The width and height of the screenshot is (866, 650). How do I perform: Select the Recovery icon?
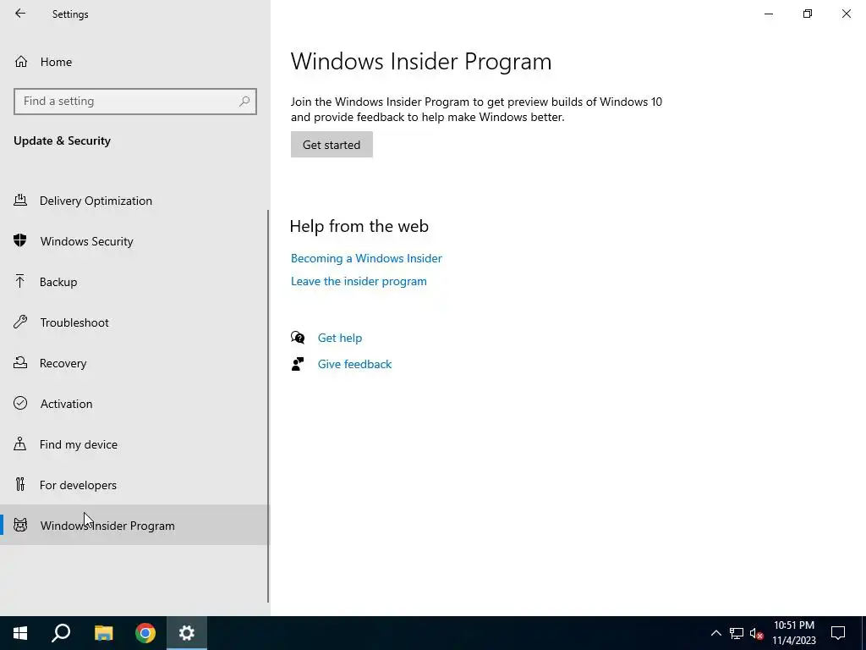(20, 362)
